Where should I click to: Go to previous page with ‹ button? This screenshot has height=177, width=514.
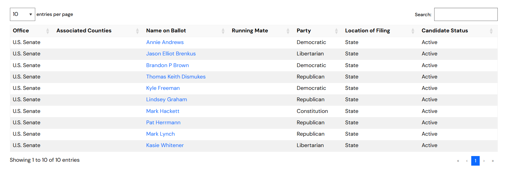tap(467, 161)
